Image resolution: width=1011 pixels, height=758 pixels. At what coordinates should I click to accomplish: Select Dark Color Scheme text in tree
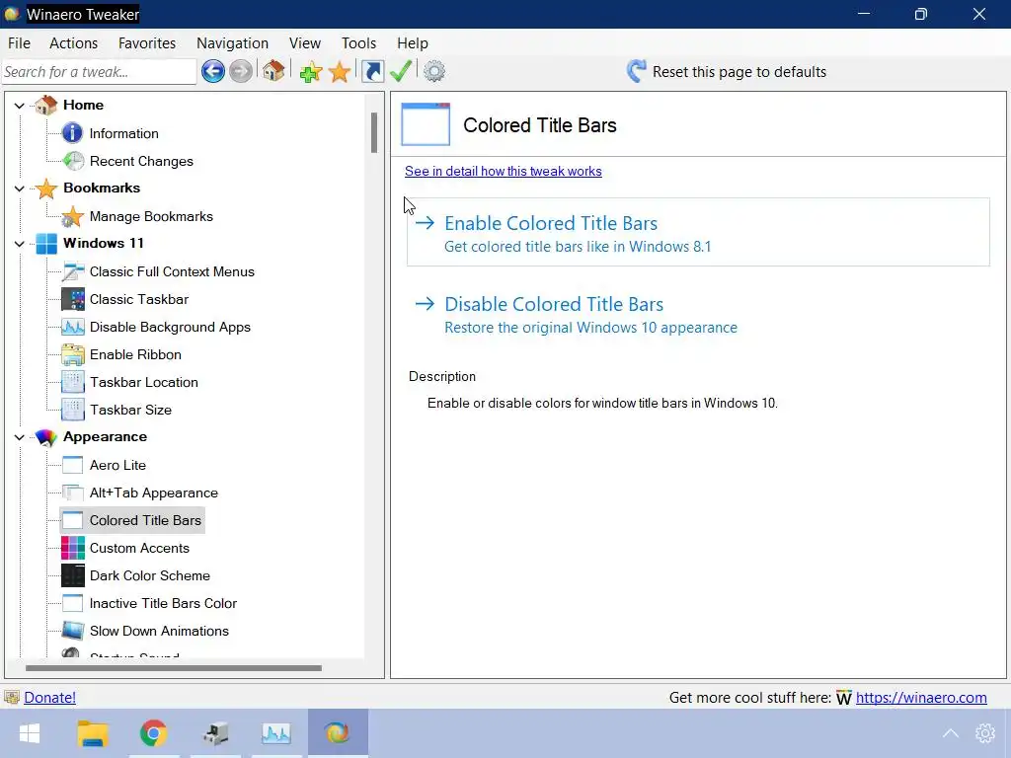150,575
